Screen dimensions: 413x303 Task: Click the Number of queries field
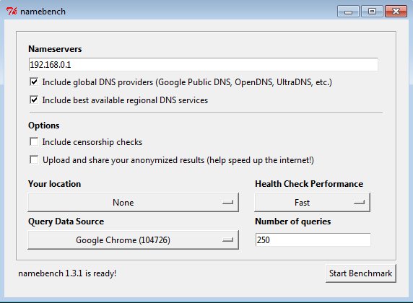coord(313,240)
